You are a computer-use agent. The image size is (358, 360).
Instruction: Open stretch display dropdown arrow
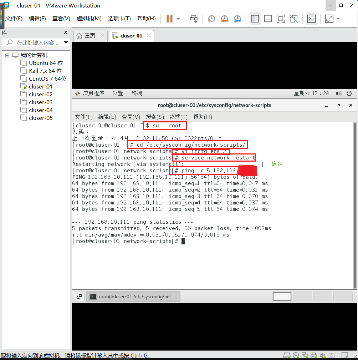click(x=338, y=19)
